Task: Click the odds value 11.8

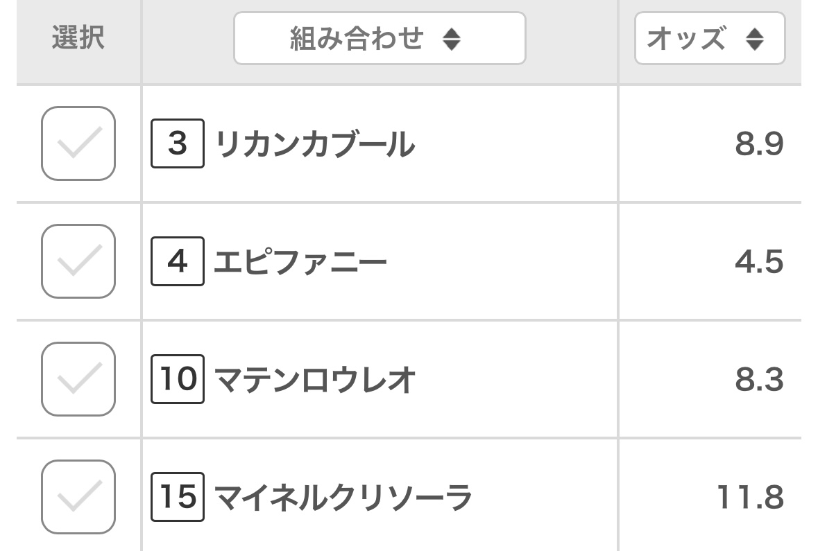Action: click(x=750, y=498)
